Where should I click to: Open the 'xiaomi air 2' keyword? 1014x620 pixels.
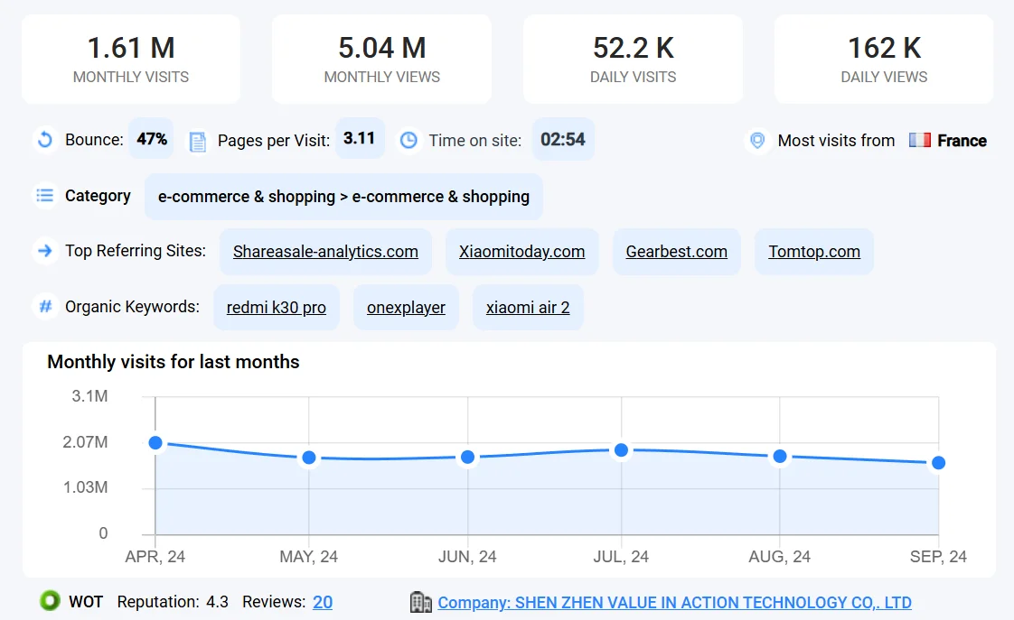[x=528, y=308]
